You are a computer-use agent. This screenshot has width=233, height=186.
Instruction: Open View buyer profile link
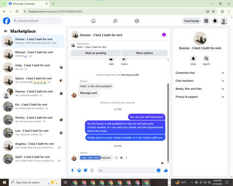[130, 75]
